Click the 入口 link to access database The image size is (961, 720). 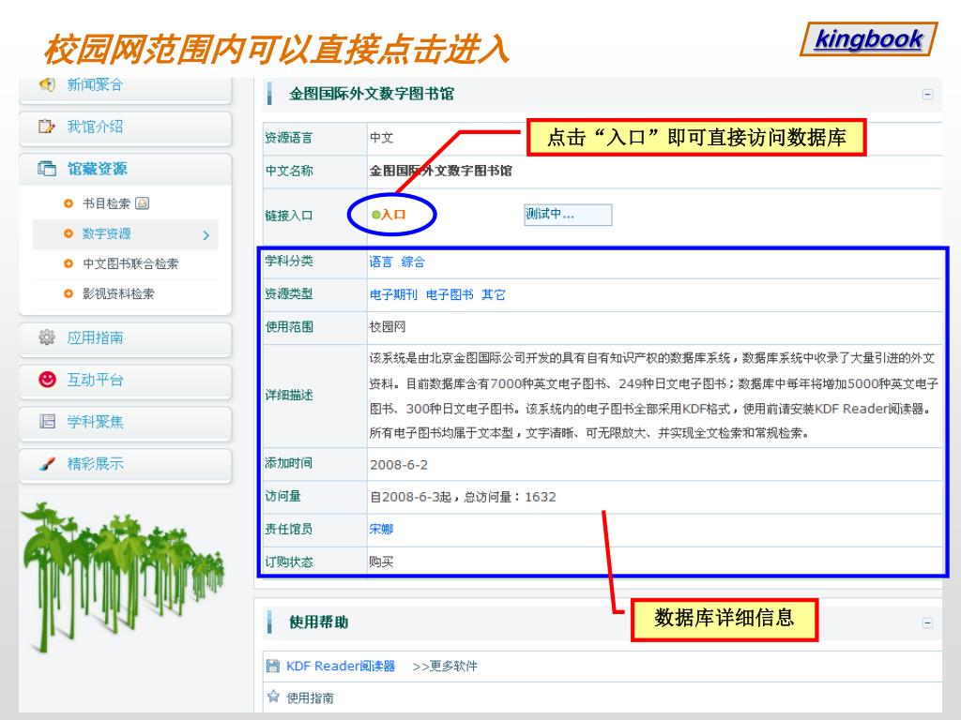[393, 215]
